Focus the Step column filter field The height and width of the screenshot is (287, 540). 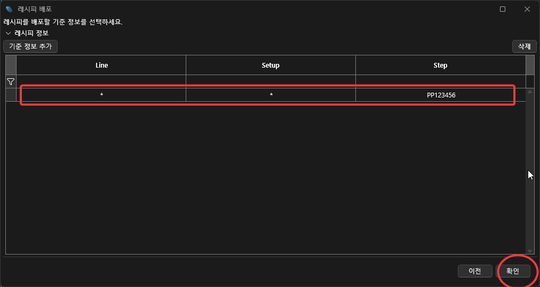440,81
